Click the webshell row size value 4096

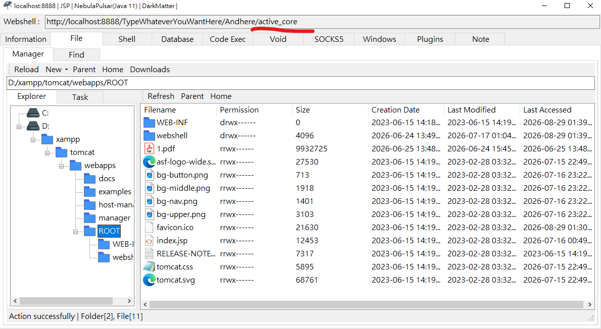tap(305, 135)
